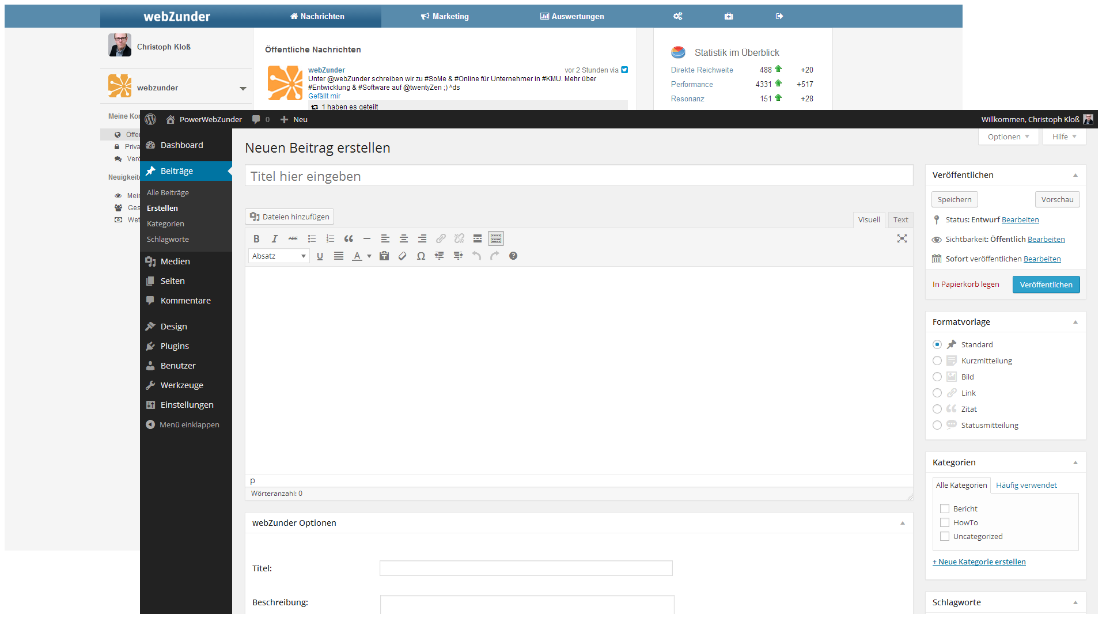Clear formatting with the eraser icon
Image resolution: width=1106 pixels, height=622 pixels.
pyautogui.click(x=403, y=256)
